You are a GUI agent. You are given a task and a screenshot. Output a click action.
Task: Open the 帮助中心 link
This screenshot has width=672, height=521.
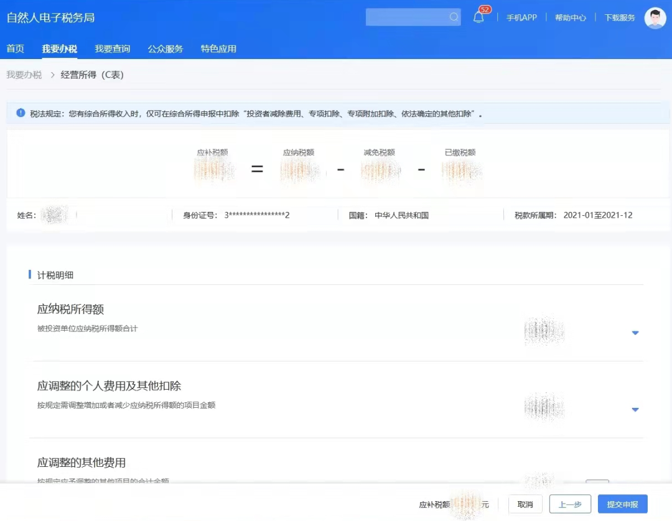[571, 17]
